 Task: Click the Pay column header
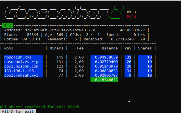point(128,48)
